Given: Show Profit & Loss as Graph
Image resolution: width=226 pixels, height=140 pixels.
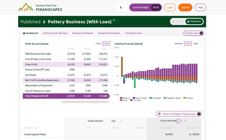Looking at the screenshot, I should tap(98, 44).
